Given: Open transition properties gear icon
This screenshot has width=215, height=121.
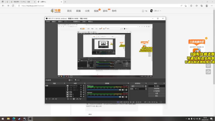Looking at the screenshot, I should tap(146, 86).
